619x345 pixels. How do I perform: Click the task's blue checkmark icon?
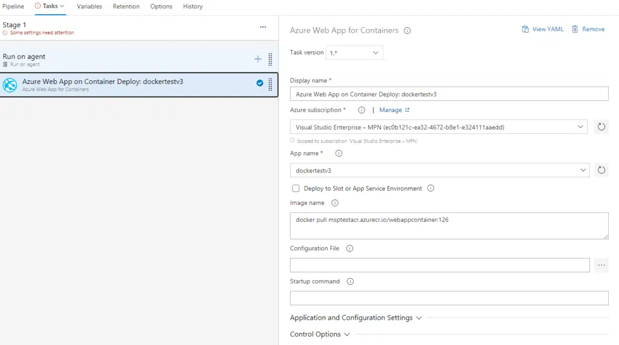260,83
